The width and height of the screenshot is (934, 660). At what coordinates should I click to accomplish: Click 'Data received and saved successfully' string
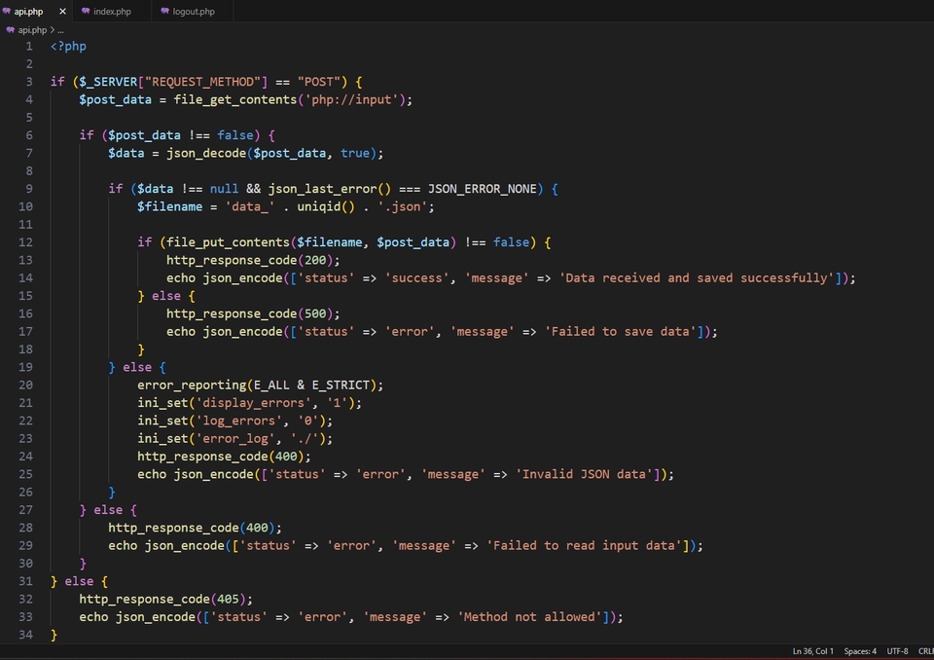697,277
